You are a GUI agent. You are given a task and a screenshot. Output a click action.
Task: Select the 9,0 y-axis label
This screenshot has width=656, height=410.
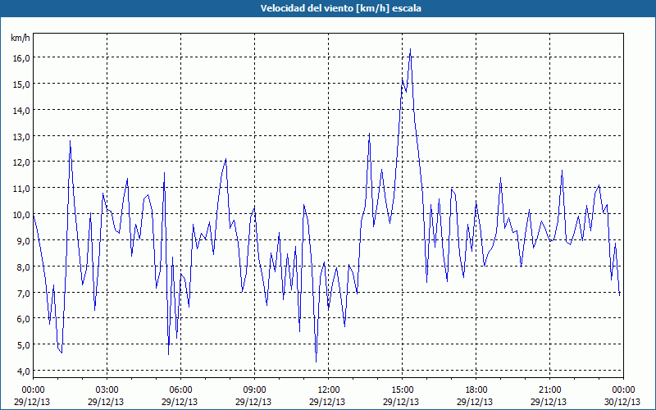[22, 240]
